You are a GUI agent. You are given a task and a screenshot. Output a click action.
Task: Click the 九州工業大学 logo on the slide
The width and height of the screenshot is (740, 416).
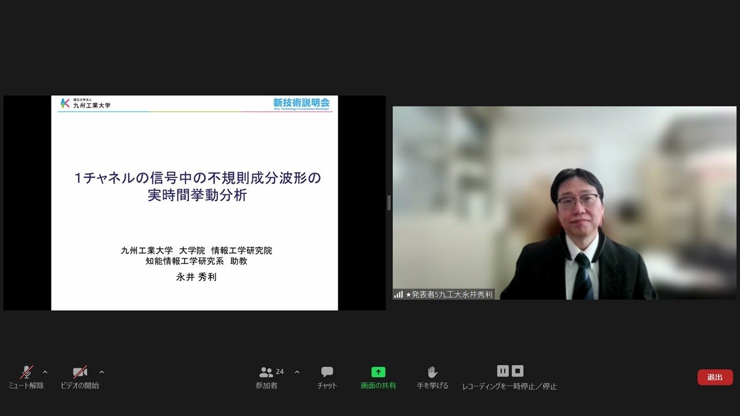(86, 103)
